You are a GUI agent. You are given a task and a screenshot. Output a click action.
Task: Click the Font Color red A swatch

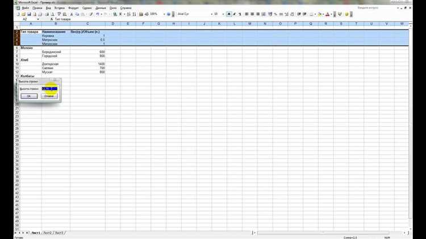click(x=328, y=14)
